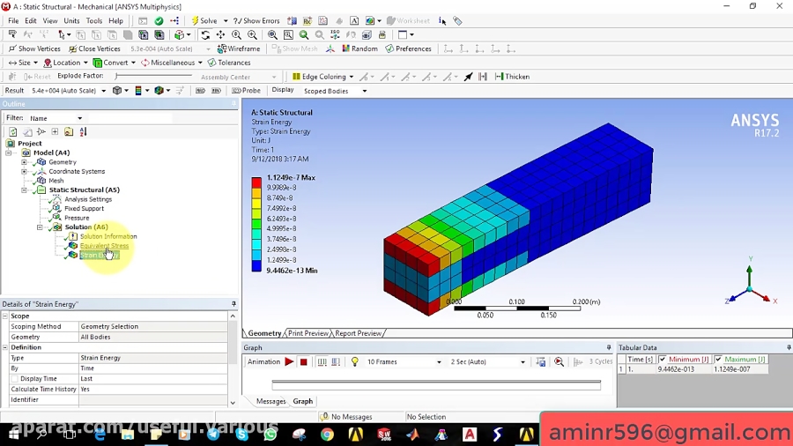This screenshot has width=793, height=446.
Task: Open the Tools menu
Action: 94,21
